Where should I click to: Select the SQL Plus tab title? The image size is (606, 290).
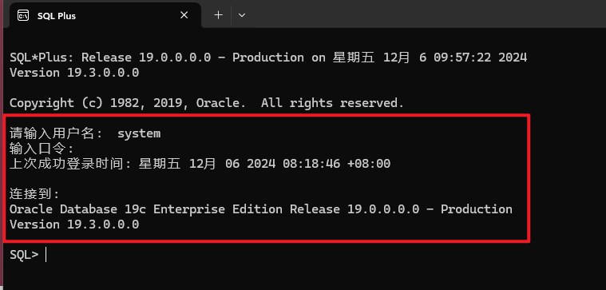pyautogui.click(x=57, y=16)
